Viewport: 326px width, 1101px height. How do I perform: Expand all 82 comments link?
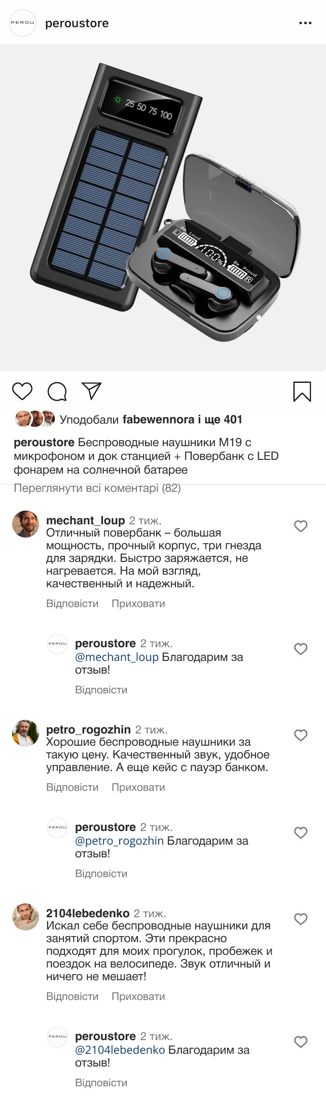tap(97, 488)
